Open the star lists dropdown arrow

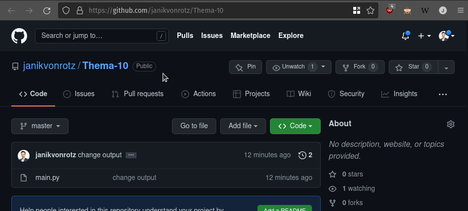point(446,67)
